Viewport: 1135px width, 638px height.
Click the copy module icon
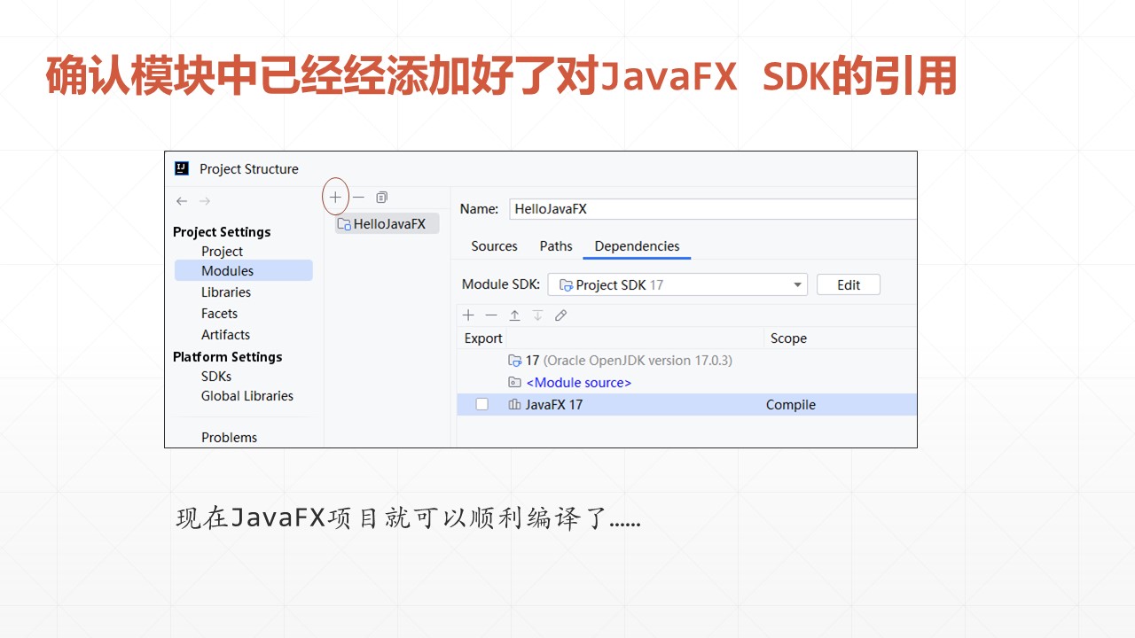point(381,197)
